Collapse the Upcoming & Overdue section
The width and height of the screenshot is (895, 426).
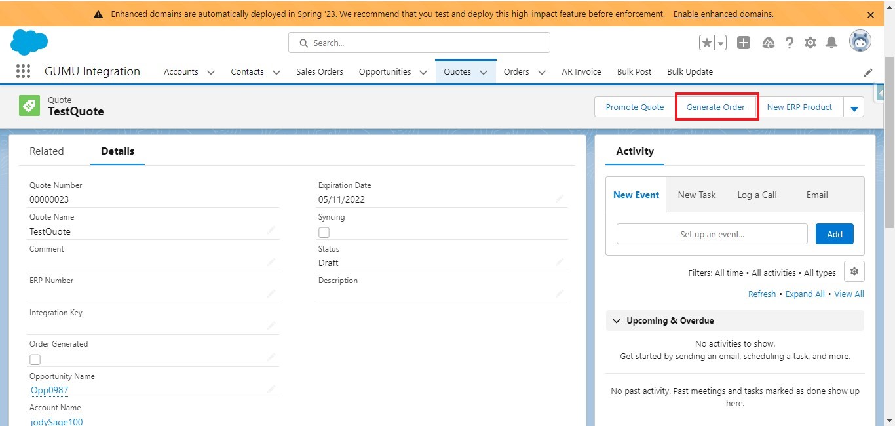point(616,320)
